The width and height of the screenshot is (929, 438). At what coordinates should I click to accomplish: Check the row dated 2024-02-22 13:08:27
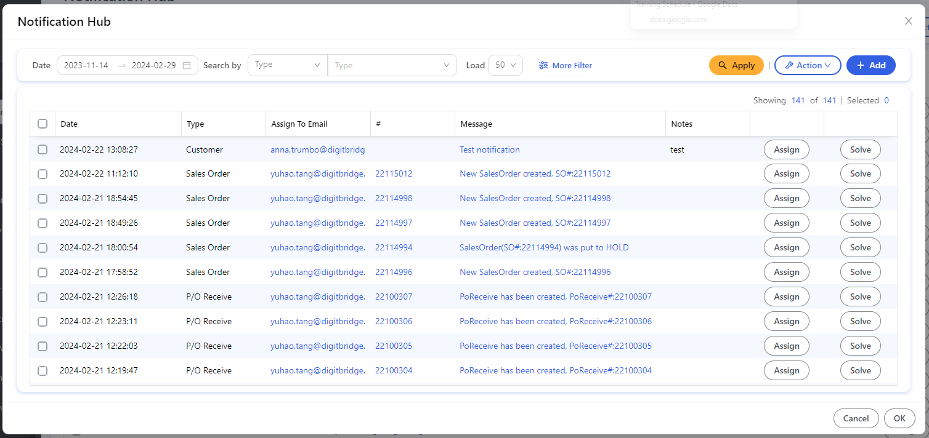pyautogui.click(x=43, y=149)
